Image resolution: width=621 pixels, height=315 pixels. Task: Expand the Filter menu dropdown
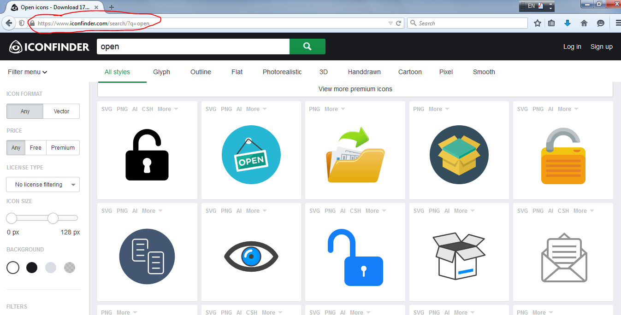click(x=28, y=72)
